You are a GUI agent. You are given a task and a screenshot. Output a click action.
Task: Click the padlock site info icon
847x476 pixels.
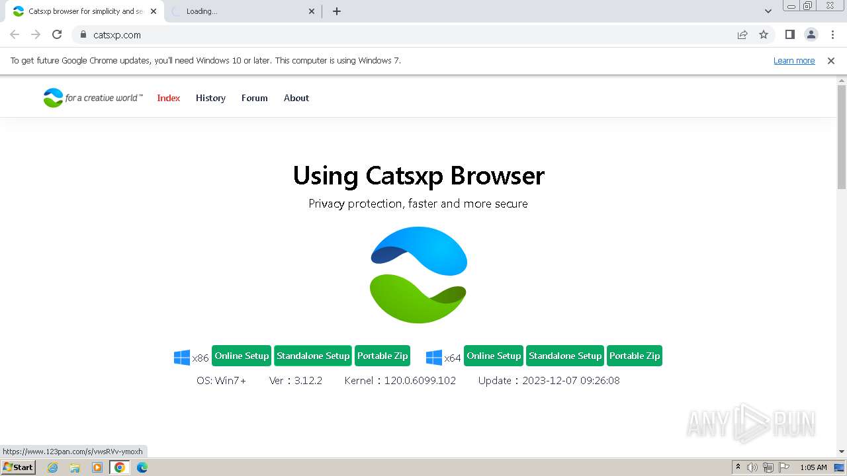pyautogui.click(x=83, y=35)
